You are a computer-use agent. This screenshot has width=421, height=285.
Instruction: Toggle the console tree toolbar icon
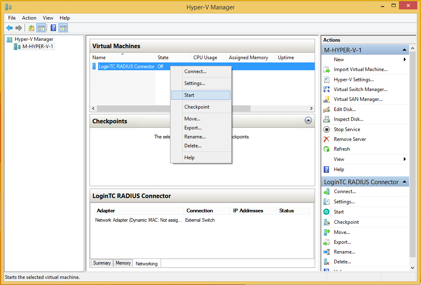pyautogui.click(x=41, y=28)
